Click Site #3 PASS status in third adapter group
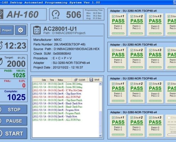 pyautogui.click(x=155, y=88)
